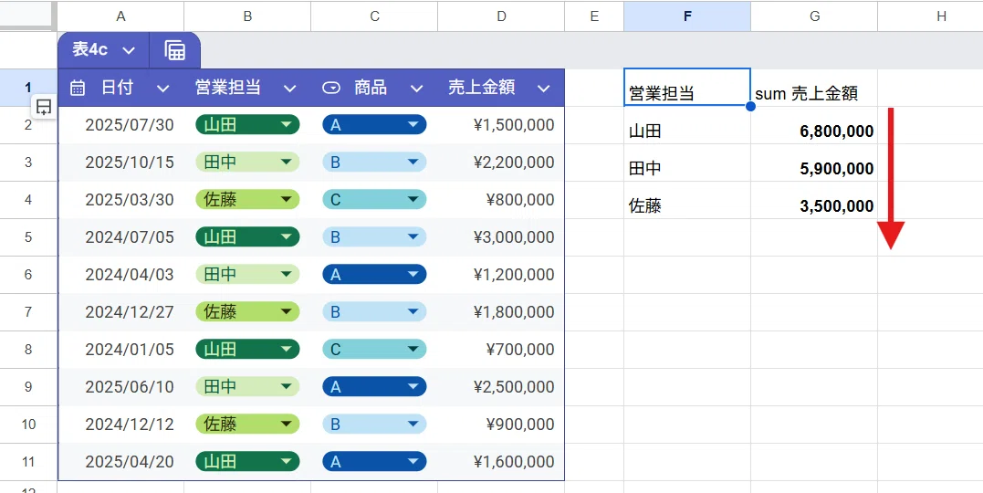Select amount cell ¥2,200,000
The image size is (983, 493).
pyautogui.click(x=501, y=163)
